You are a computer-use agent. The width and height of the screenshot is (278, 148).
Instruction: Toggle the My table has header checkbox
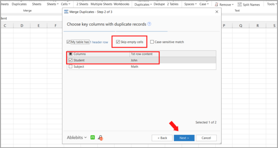pyautogui.click(x=68, y=42)
